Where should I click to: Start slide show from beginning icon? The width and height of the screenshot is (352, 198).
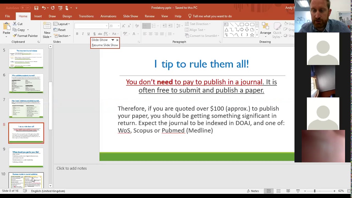pos(60,8)
